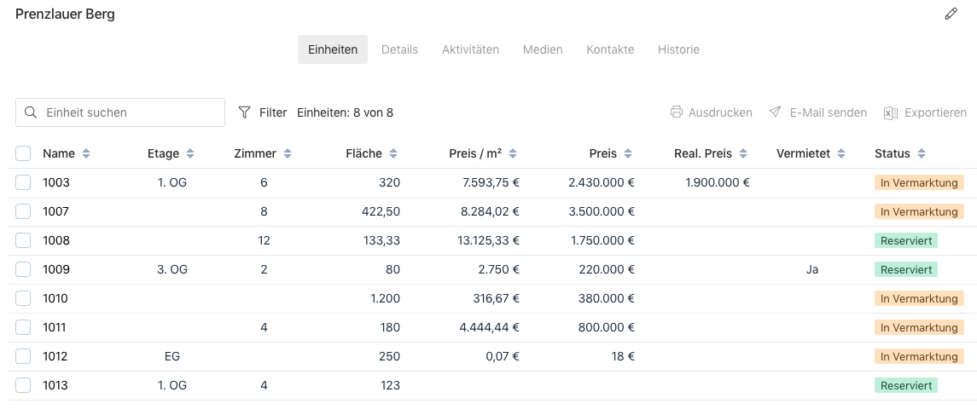Click the pencil edit icon for Prenzlauer Berg
977x415 pixels.
point(951,14)
